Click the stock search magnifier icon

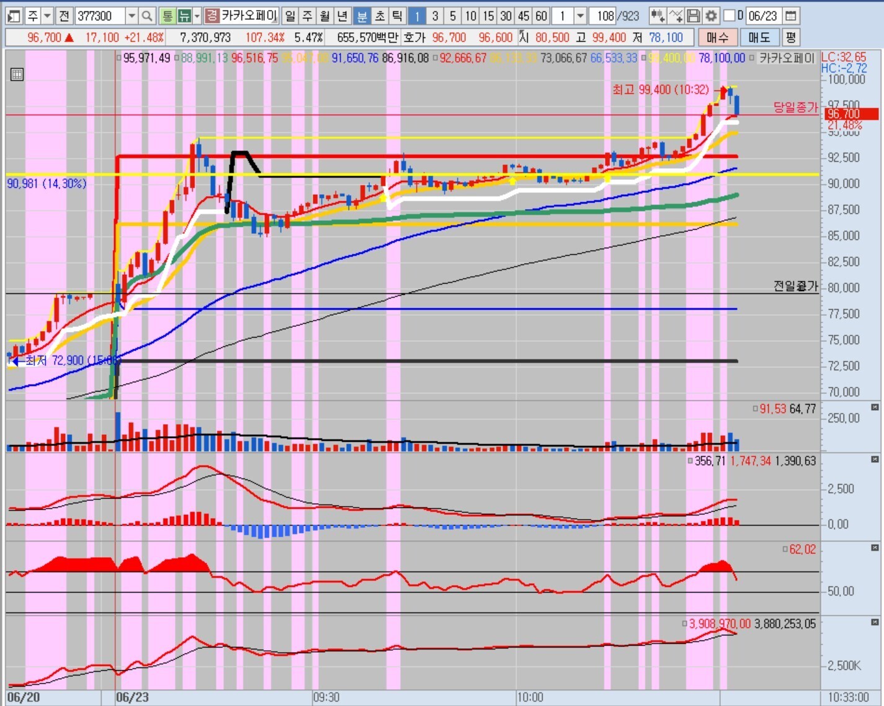(x=147, y=16)
